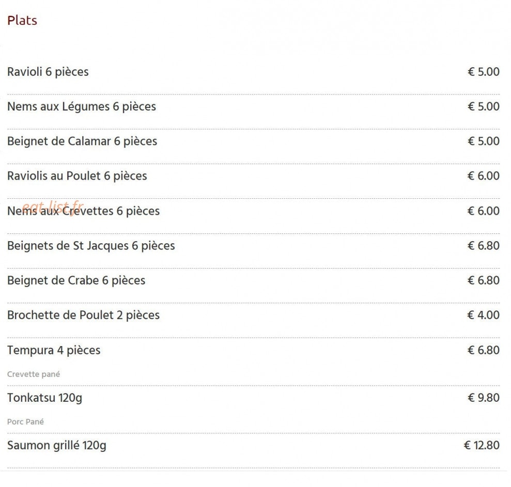Pick Brochette de Poulet 2 pièces

(x=83, y=316)
